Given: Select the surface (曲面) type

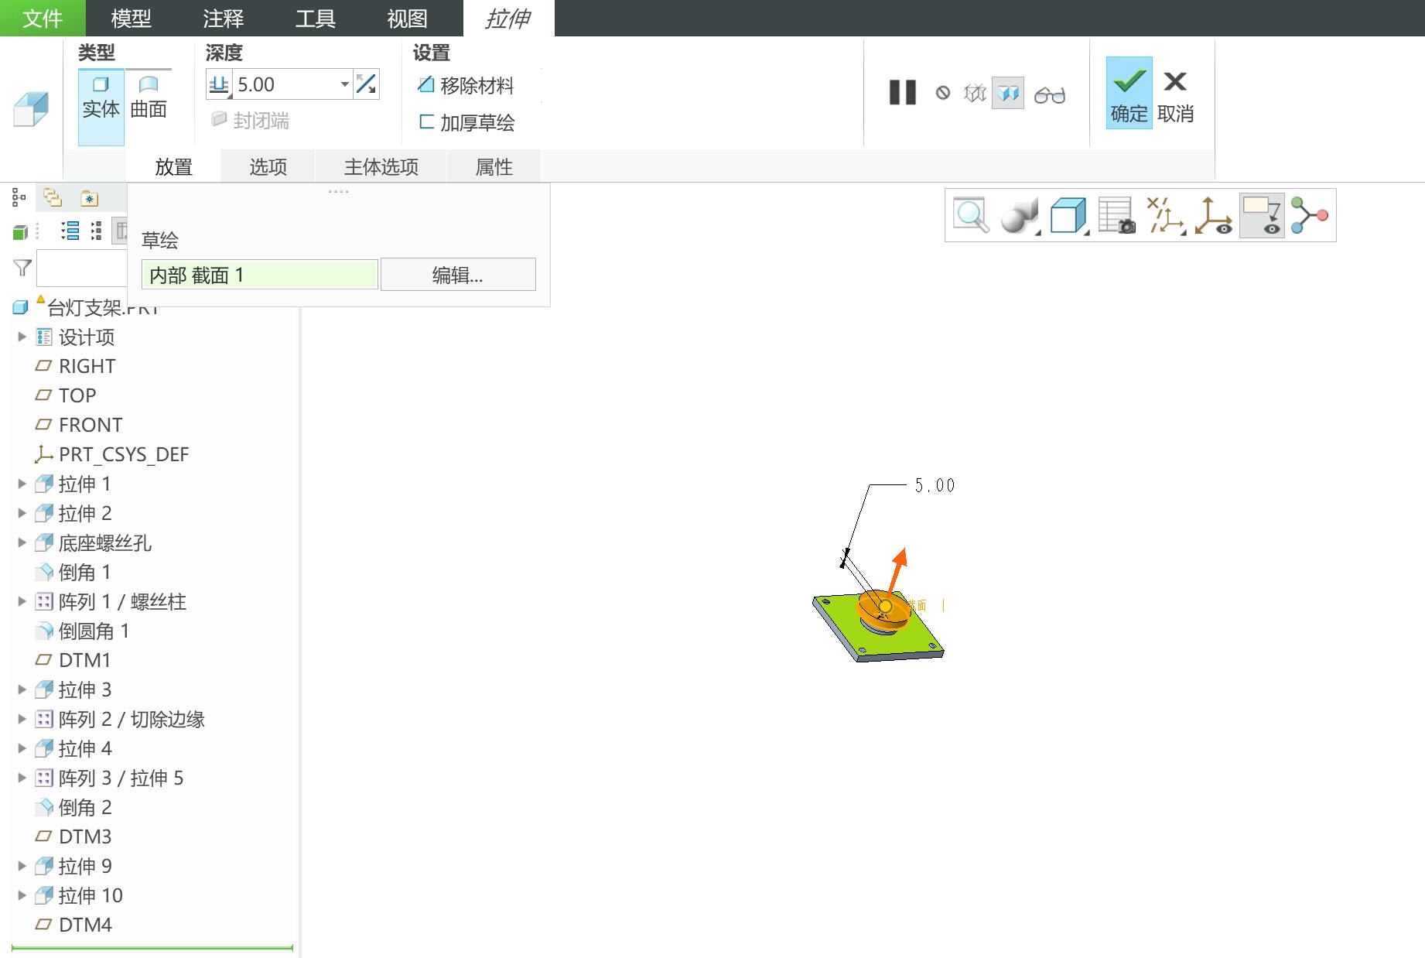Looking at the screenshot, I should pos(149,98).
